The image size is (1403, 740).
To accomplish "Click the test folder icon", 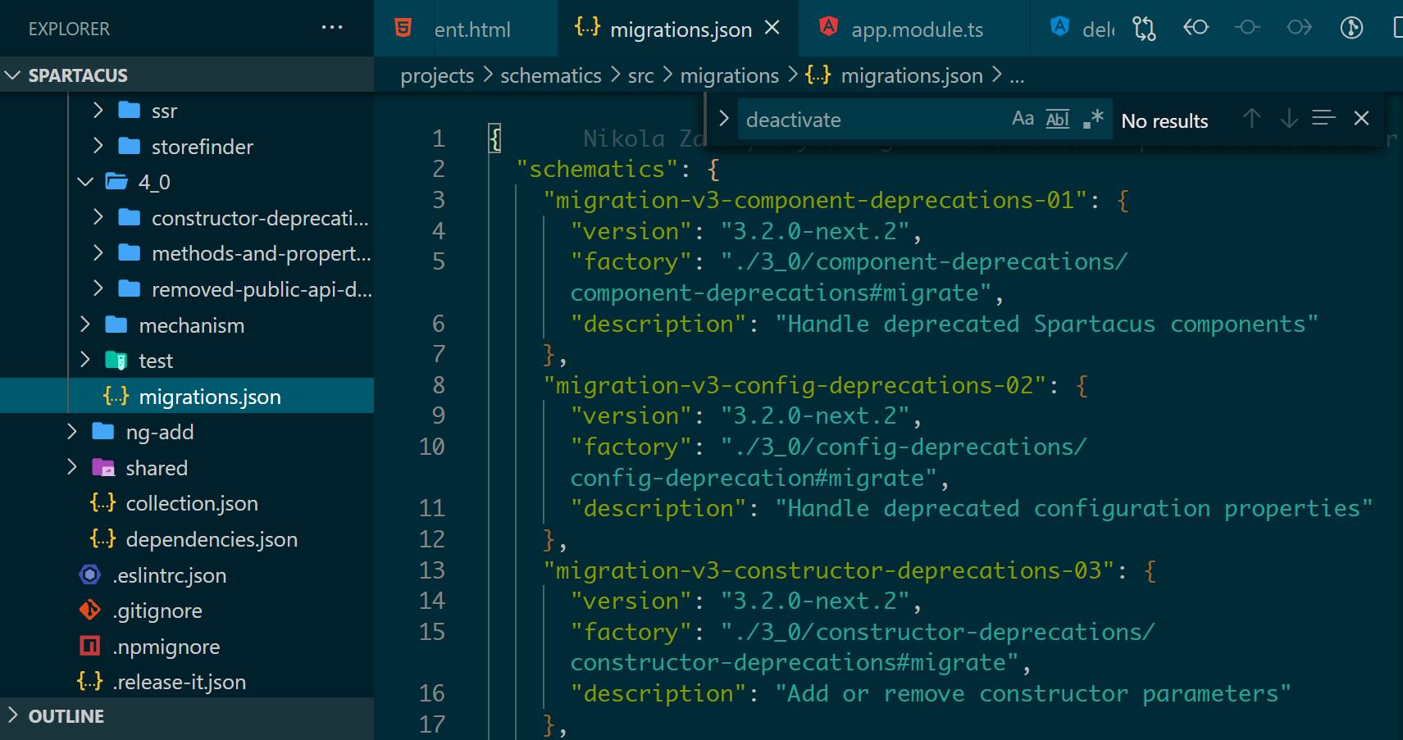I will (116, 361).
